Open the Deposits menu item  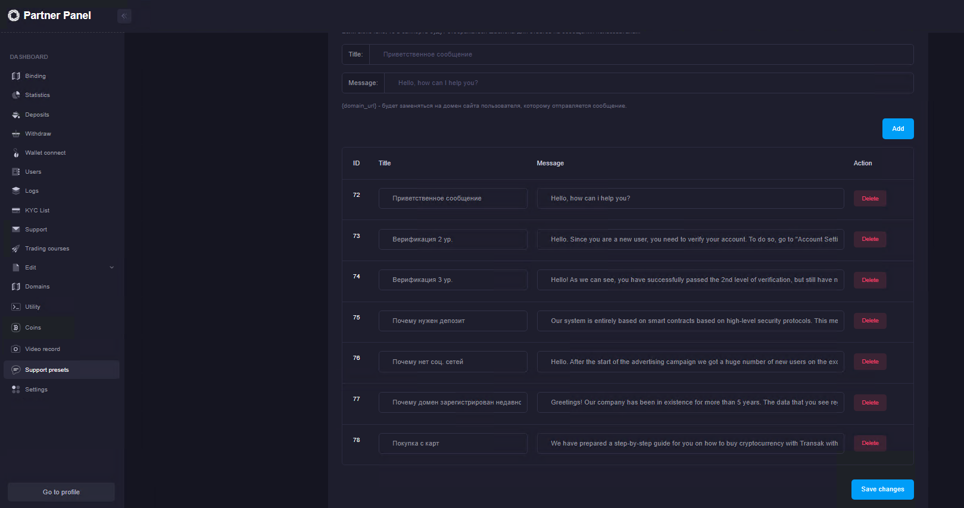[37, 115]
